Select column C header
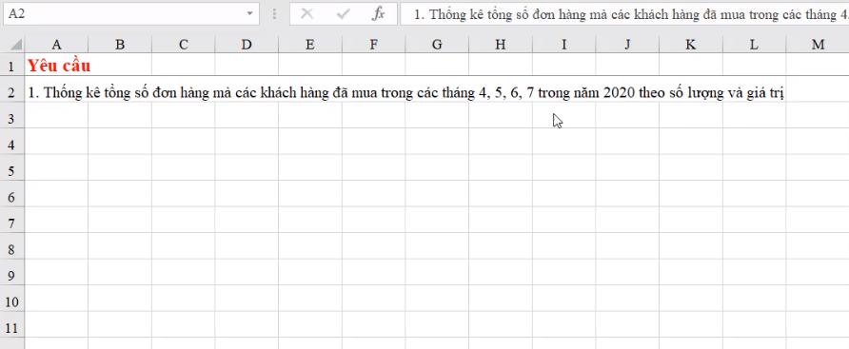The width and height of the screenshot is (849, 349). pyautogui.click(x=183, y=45)
